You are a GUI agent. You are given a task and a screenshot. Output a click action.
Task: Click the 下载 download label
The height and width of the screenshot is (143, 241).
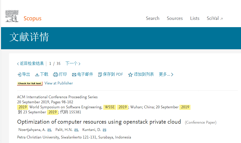[44, 74]
